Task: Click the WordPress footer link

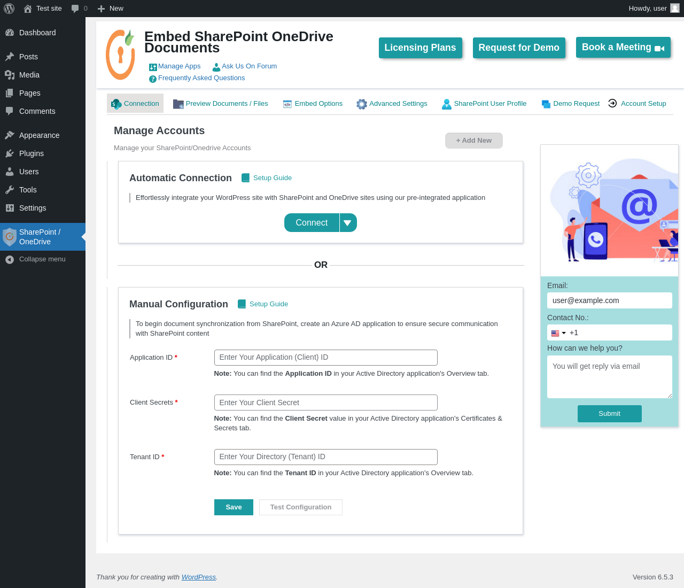Action: point(199,577)
